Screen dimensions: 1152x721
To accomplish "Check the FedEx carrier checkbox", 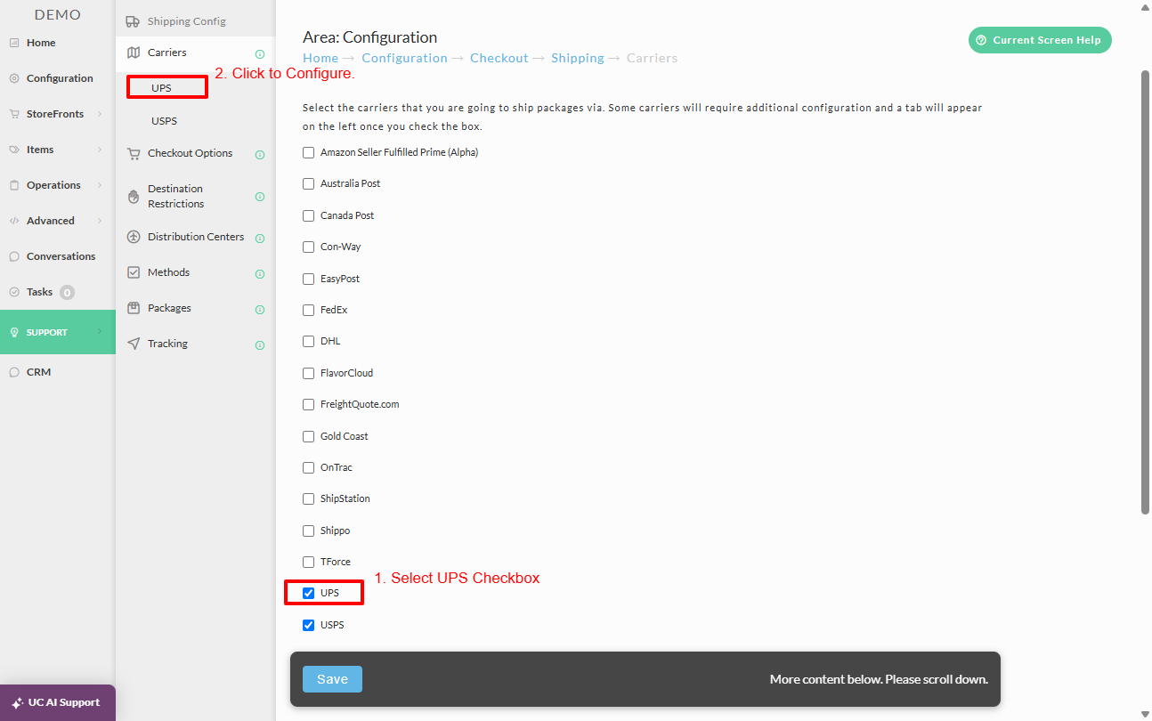I will (x=309, y=310).
